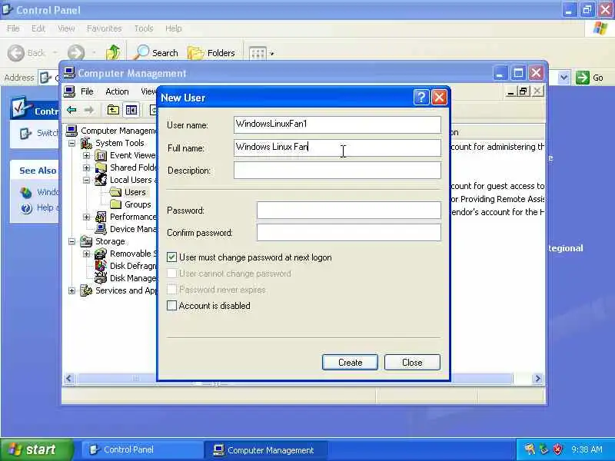
Task: Click the Control Panel Up folder icon
Action: (x=113, y=52)
